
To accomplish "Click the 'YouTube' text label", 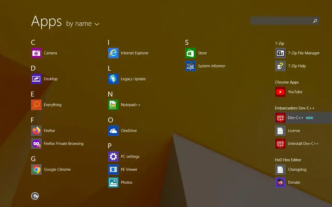I will 295,92.
